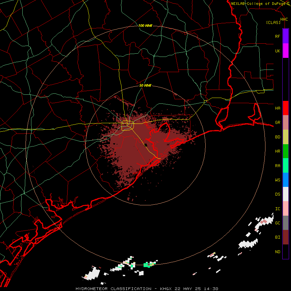Click the UK magenta legend swatch
Viewport: 291px width, 291px height.
286,51
